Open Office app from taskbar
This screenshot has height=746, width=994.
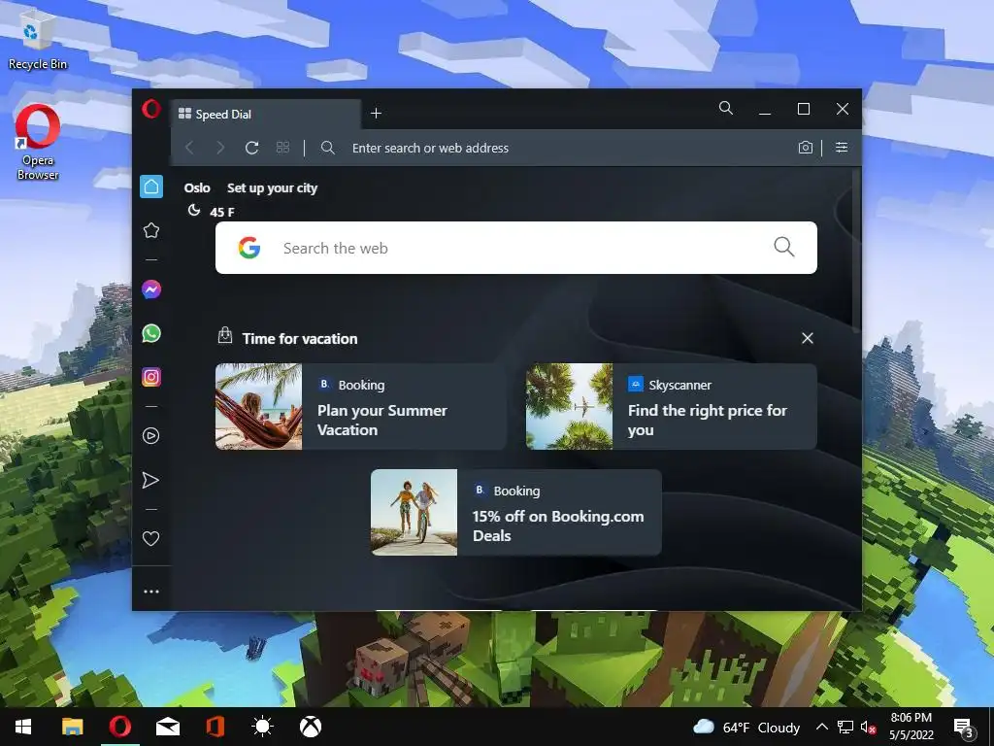point(215,727)
